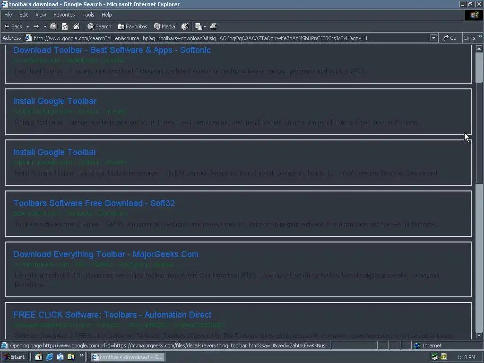Expand hidden Quick Launch icons chevron

point(81,355)
